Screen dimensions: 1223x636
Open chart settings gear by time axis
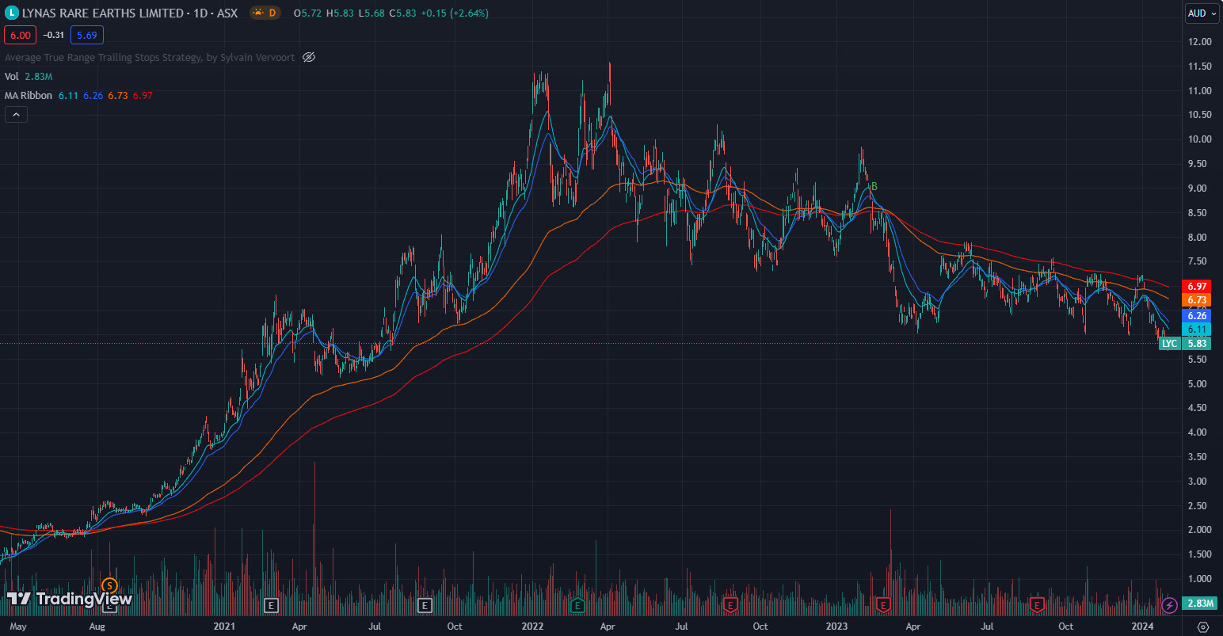[1202, 626]
